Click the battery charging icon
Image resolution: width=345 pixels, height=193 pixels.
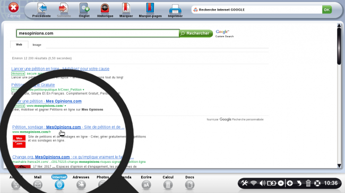pos(271,183)
